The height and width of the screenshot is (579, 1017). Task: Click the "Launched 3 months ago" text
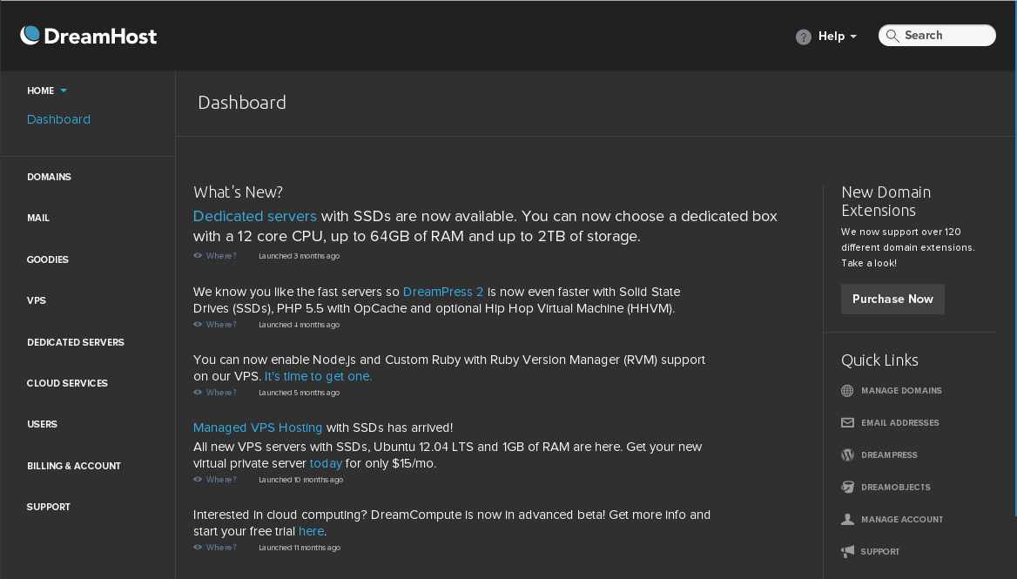[299, 256]
